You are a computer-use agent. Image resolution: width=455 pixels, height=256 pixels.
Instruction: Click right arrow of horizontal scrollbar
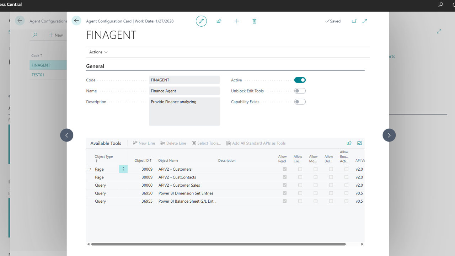click(362, 244)
